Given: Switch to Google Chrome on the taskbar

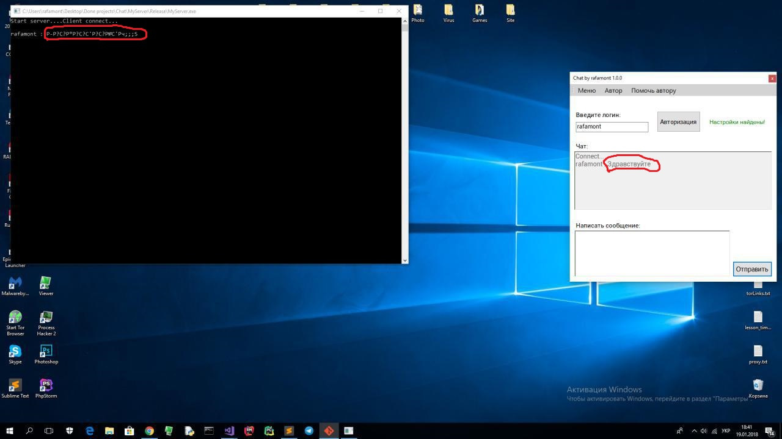Looking at the screenshot, I should (x=149, y=430).
